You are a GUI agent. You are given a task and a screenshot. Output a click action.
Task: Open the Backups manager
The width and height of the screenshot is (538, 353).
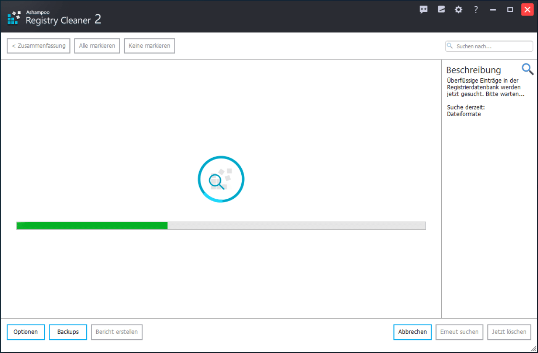pos(68,332)
